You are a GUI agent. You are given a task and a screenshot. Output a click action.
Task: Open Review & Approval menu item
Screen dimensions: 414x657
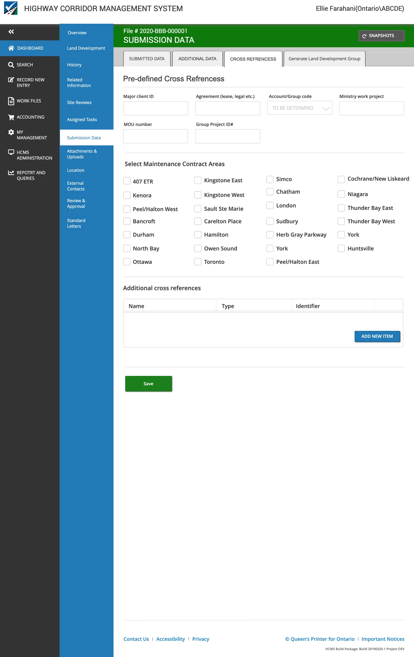tap(76, 203)
